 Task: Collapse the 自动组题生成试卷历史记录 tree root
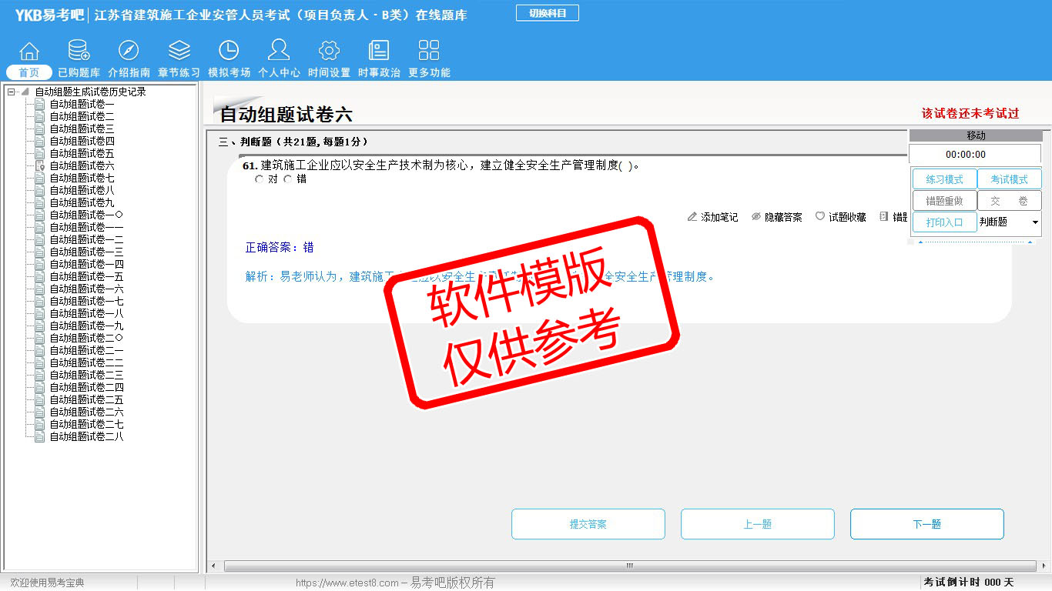click(12, 92)
